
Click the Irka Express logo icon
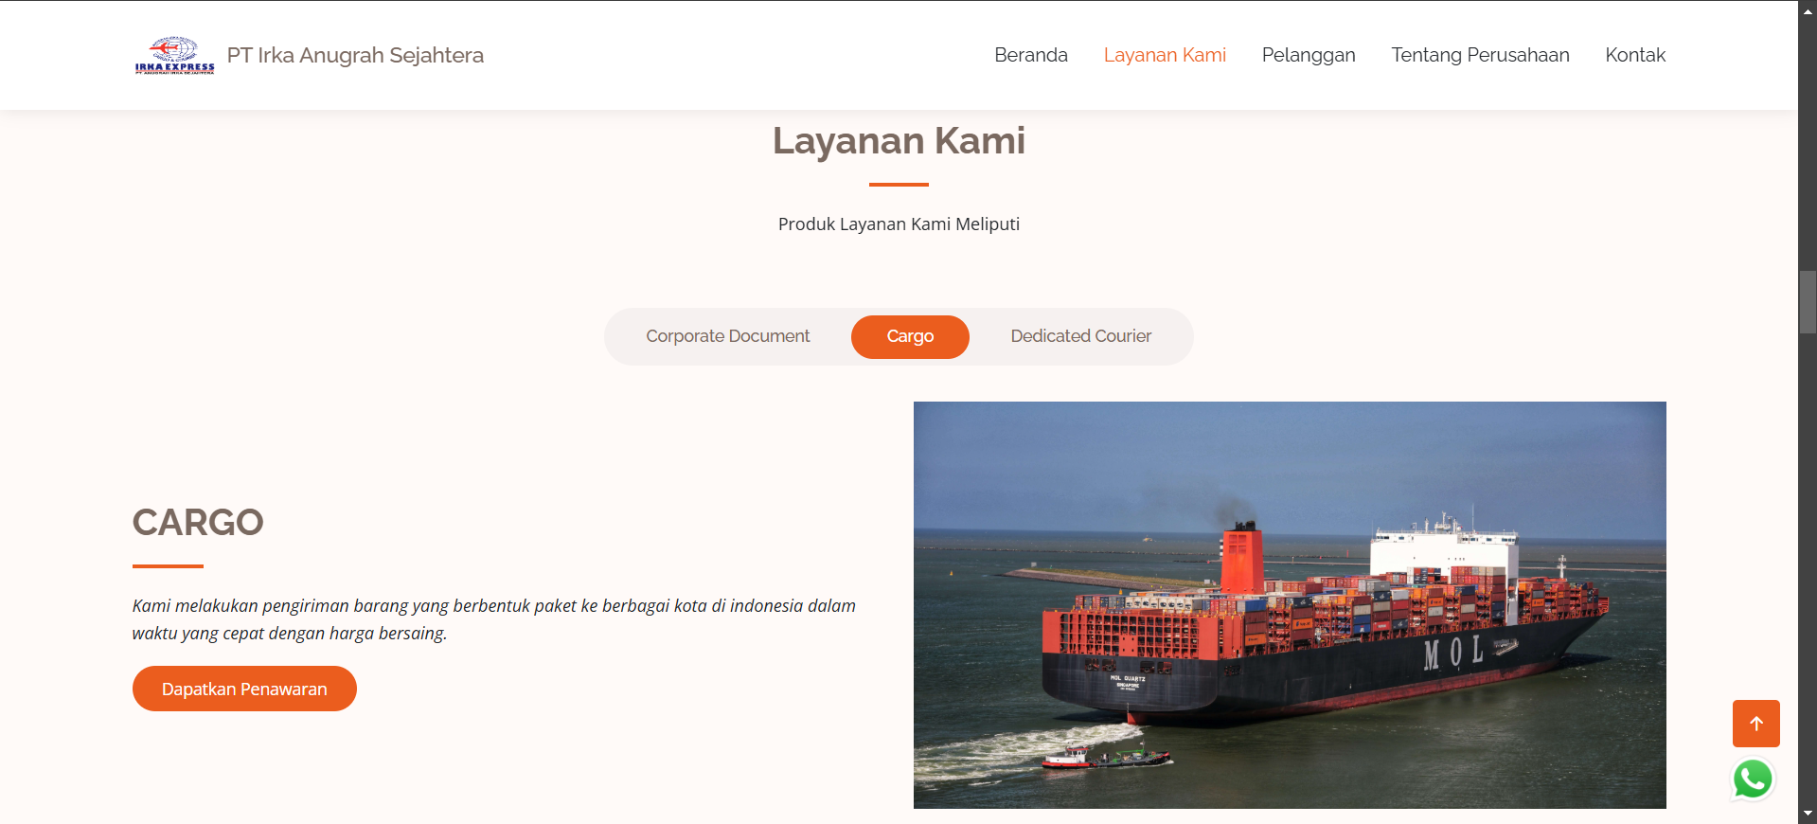coord(174,55)
